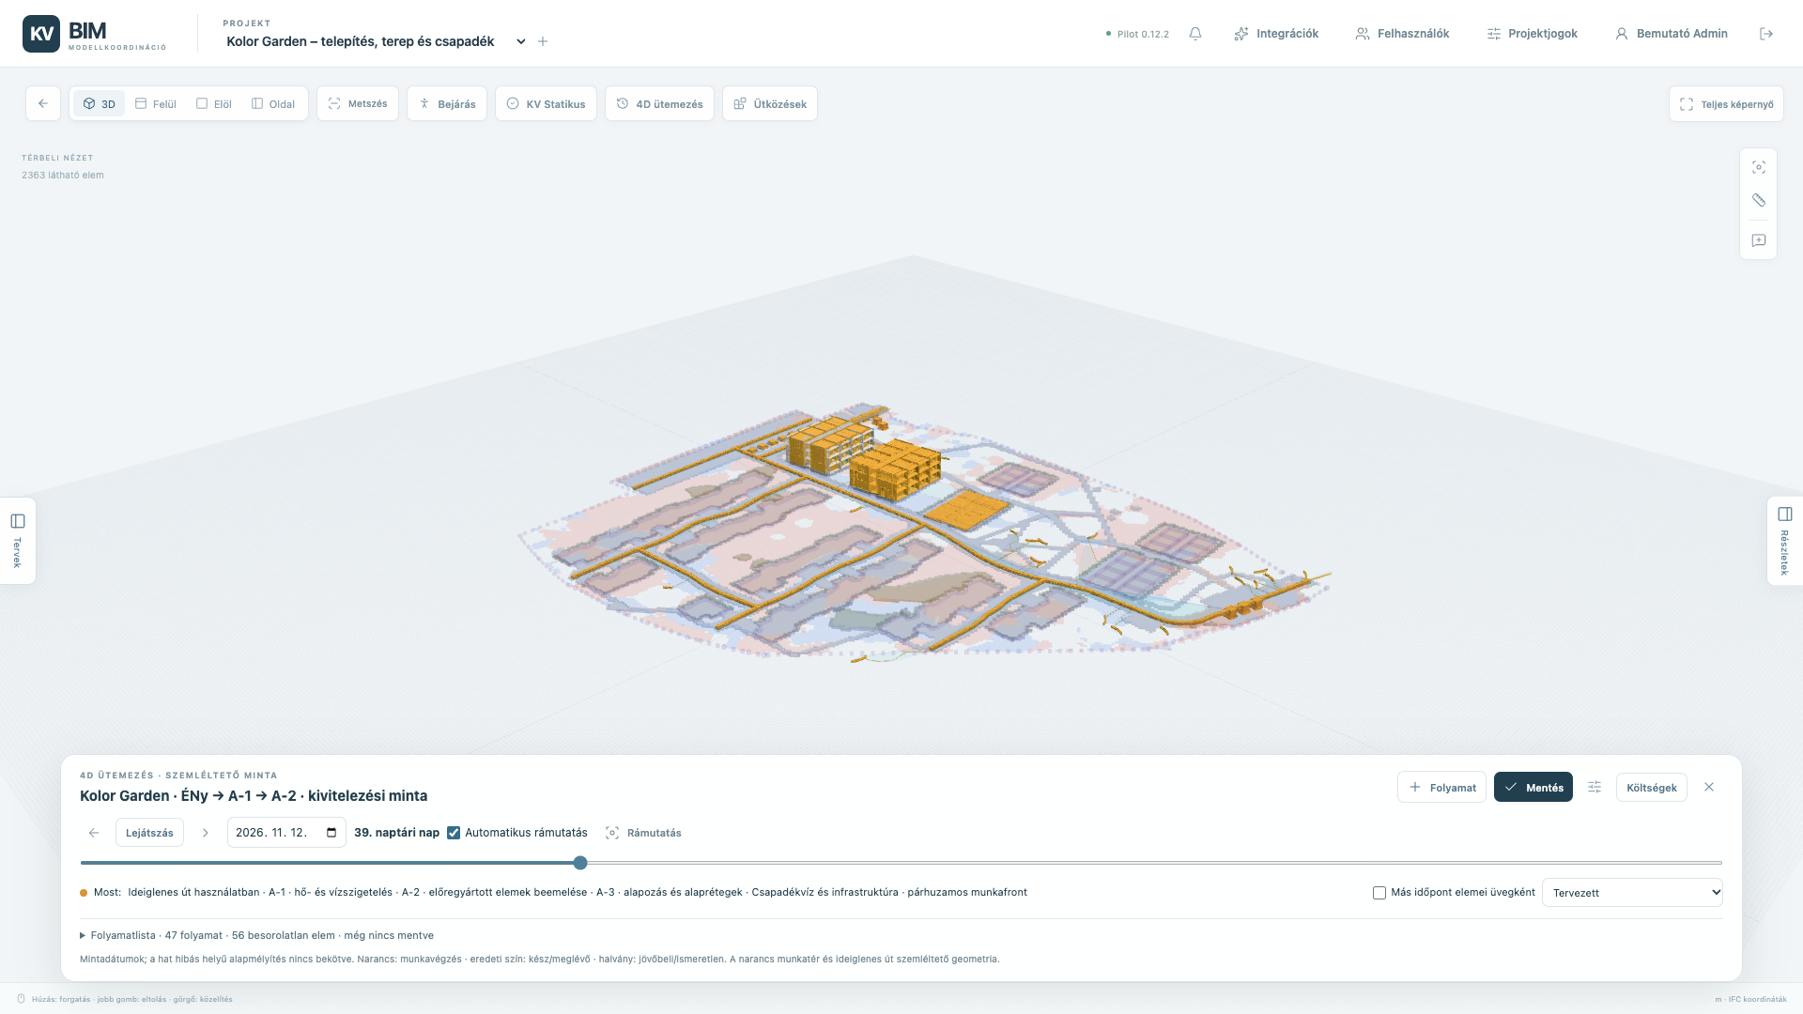The width and height of the screenshot is (1803, 1014).
Task: Open the Ütközések clash tool
Action: coord(770,103)
